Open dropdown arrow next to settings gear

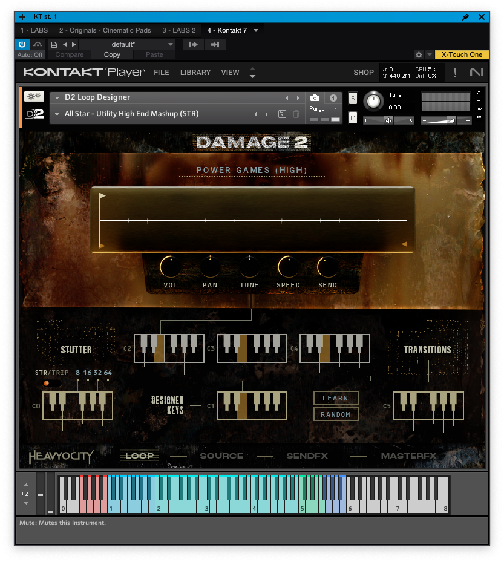pyautogui.click(x=429, y=54)
